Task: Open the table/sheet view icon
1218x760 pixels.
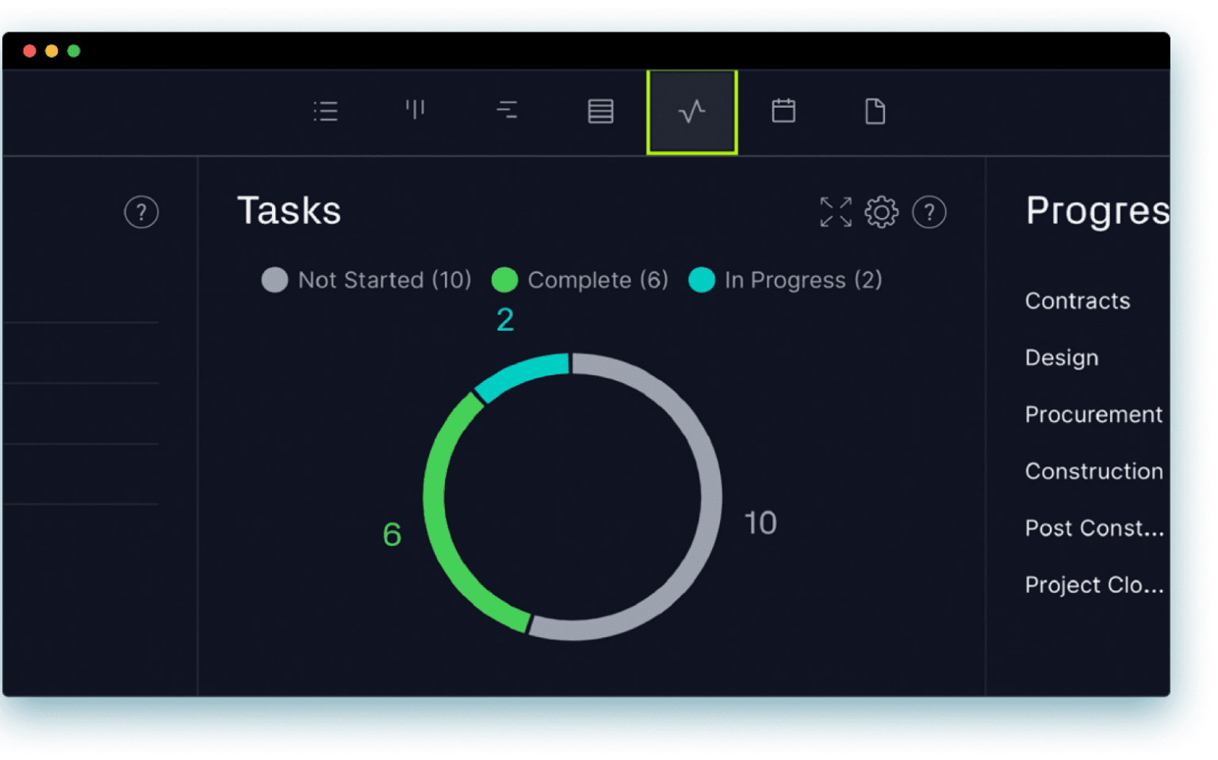Action: point(600,111)
